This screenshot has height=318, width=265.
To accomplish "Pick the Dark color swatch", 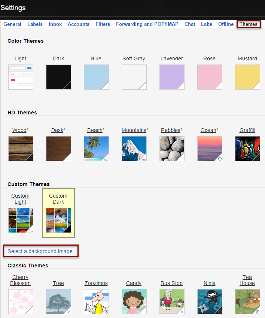I will [x=58, y=77].
